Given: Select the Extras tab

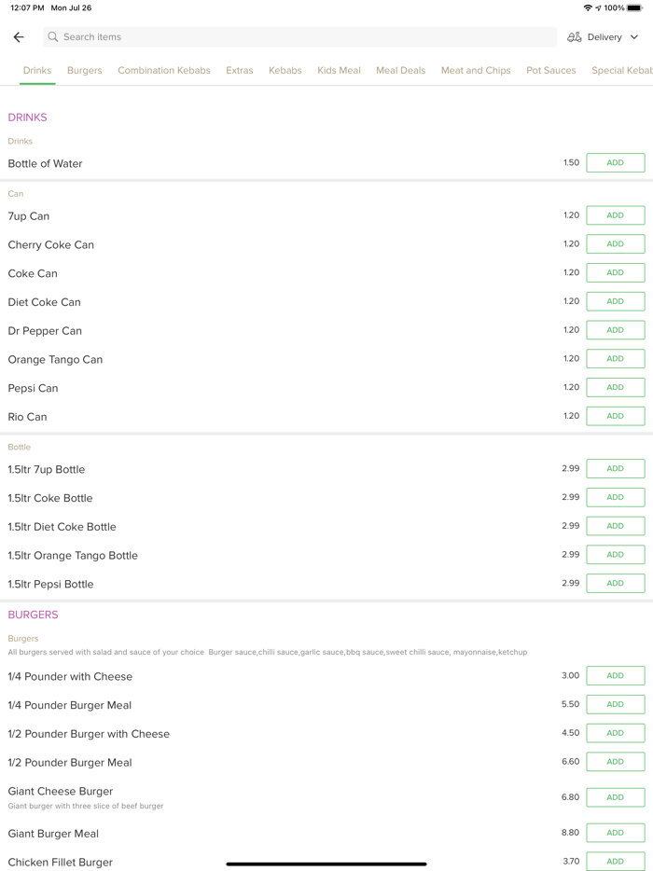Looking at the screenshot, I should [240, 71].
